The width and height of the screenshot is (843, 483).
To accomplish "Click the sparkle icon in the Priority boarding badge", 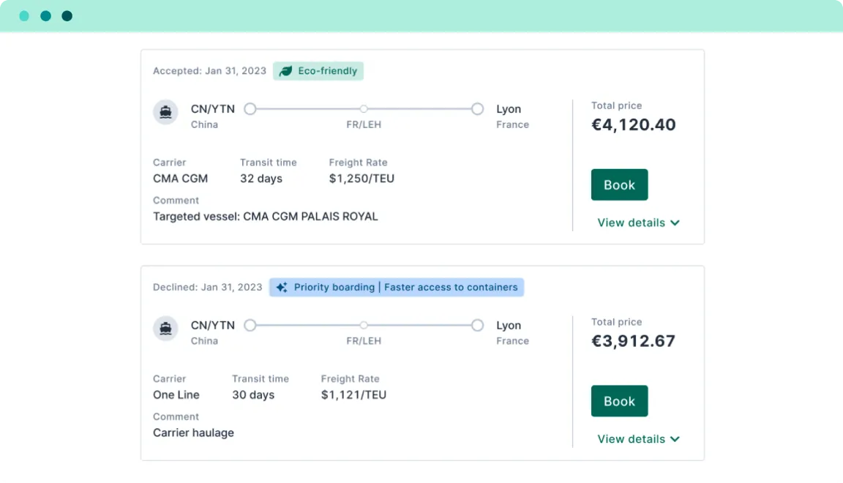I will coord(282,287).
